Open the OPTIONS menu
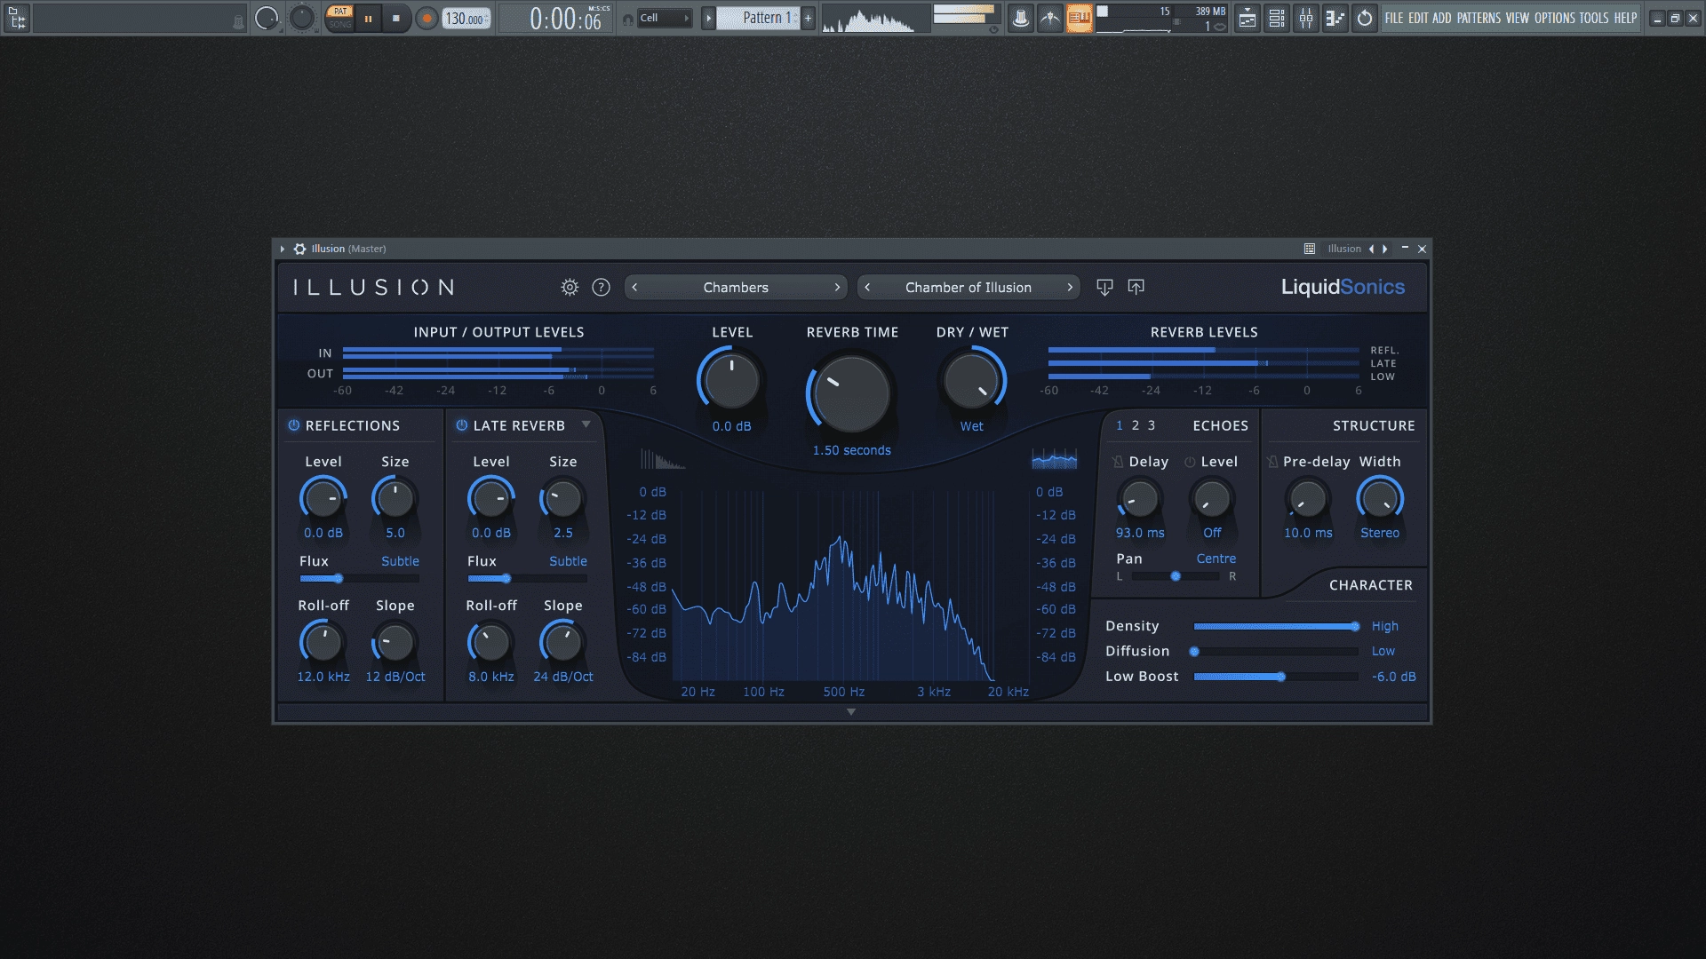 coord(1555,18)
